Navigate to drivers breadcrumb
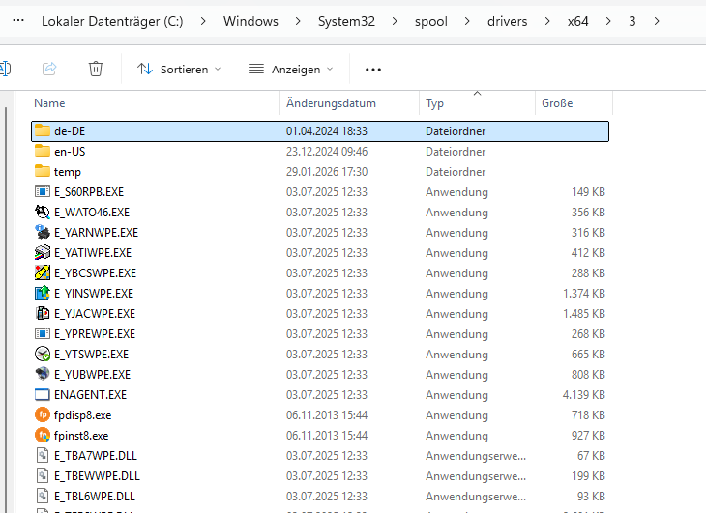Screen dimensions: 706x513 point(507,21)
